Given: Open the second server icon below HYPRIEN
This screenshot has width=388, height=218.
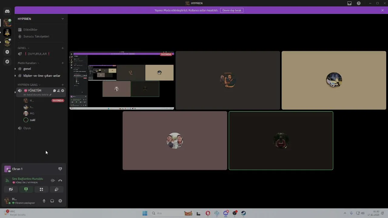Looking at the screenshot, I should click(7, 32).
